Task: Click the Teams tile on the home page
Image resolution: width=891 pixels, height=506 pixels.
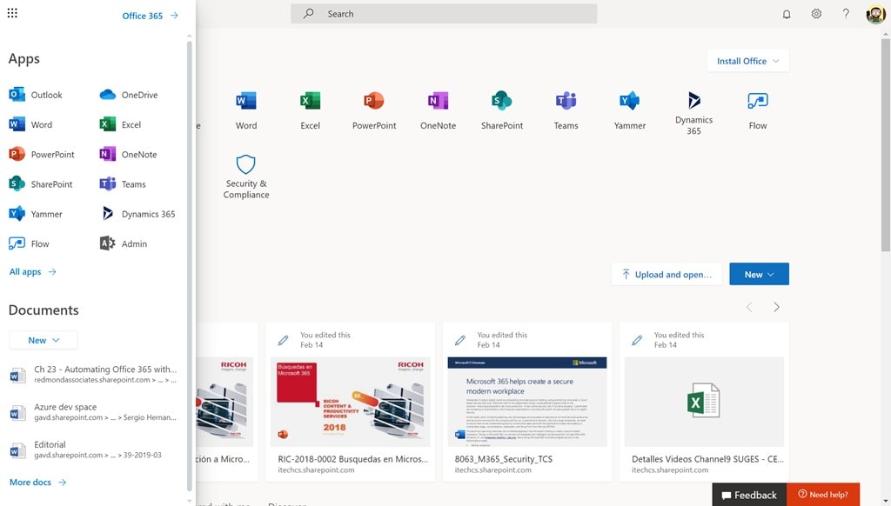Action: tap(566, 110)
